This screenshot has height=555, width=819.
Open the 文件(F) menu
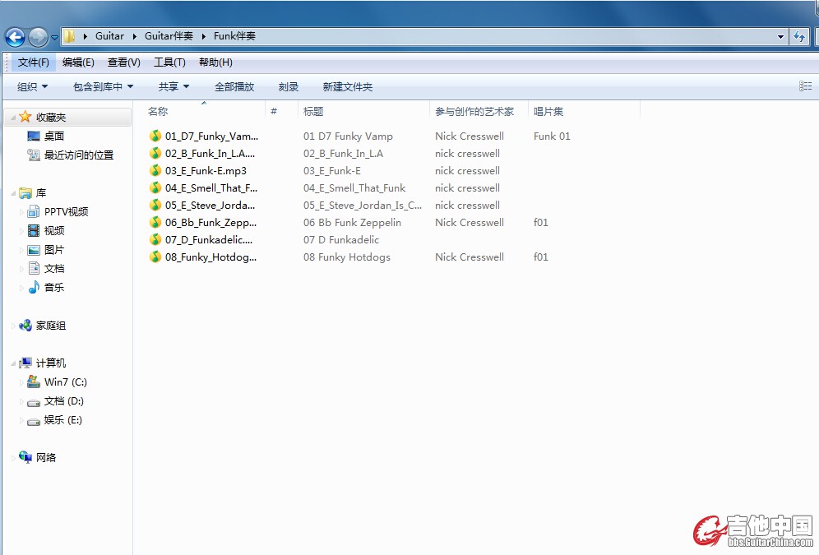pos(34,62)
